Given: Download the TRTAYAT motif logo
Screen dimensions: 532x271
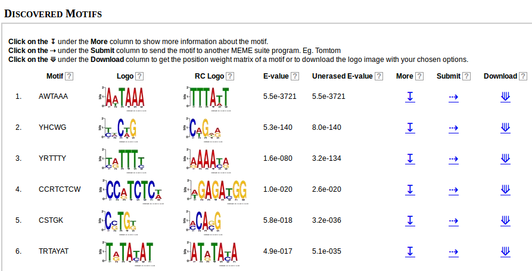Looking at the screenshot, I should [505, 252].
